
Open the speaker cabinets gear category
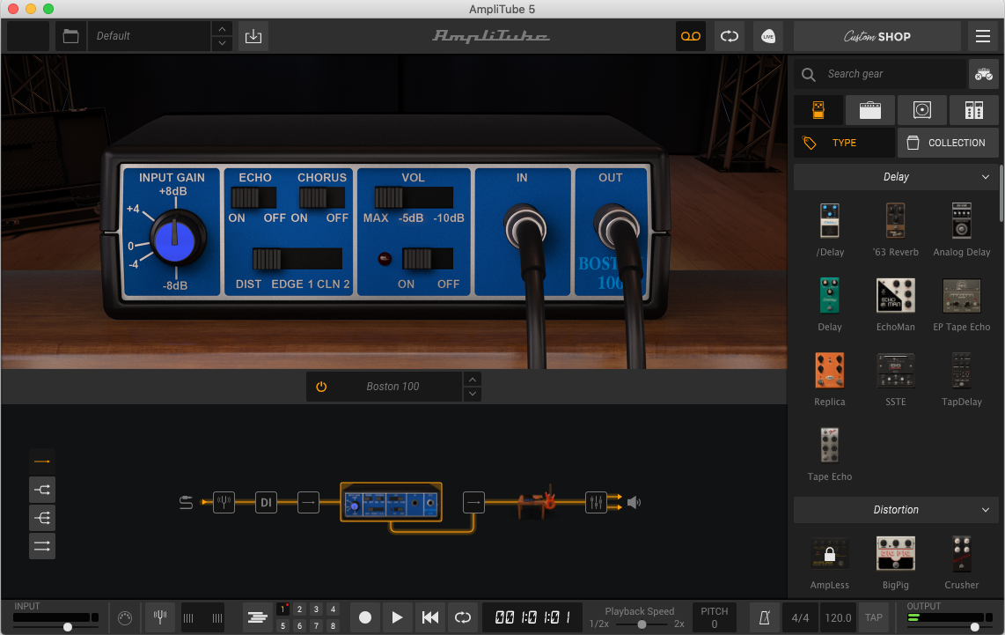click(x=921, y=109)
